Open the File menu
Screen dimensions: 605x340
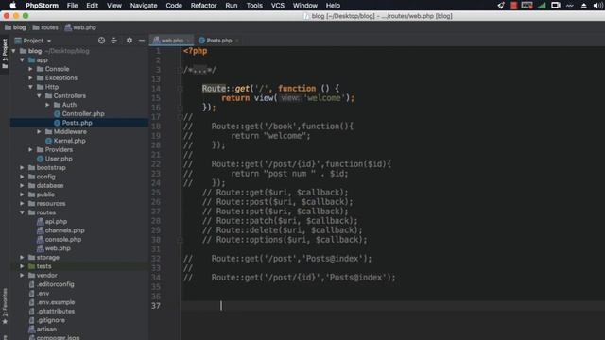click(72, 6)
